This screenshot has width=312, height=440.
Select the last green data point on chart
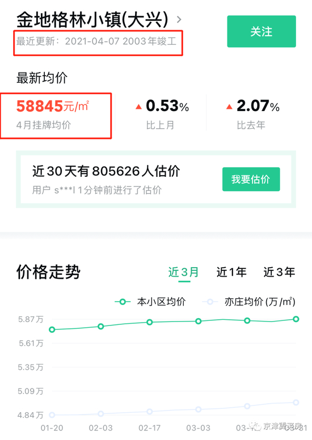(296, 319)
